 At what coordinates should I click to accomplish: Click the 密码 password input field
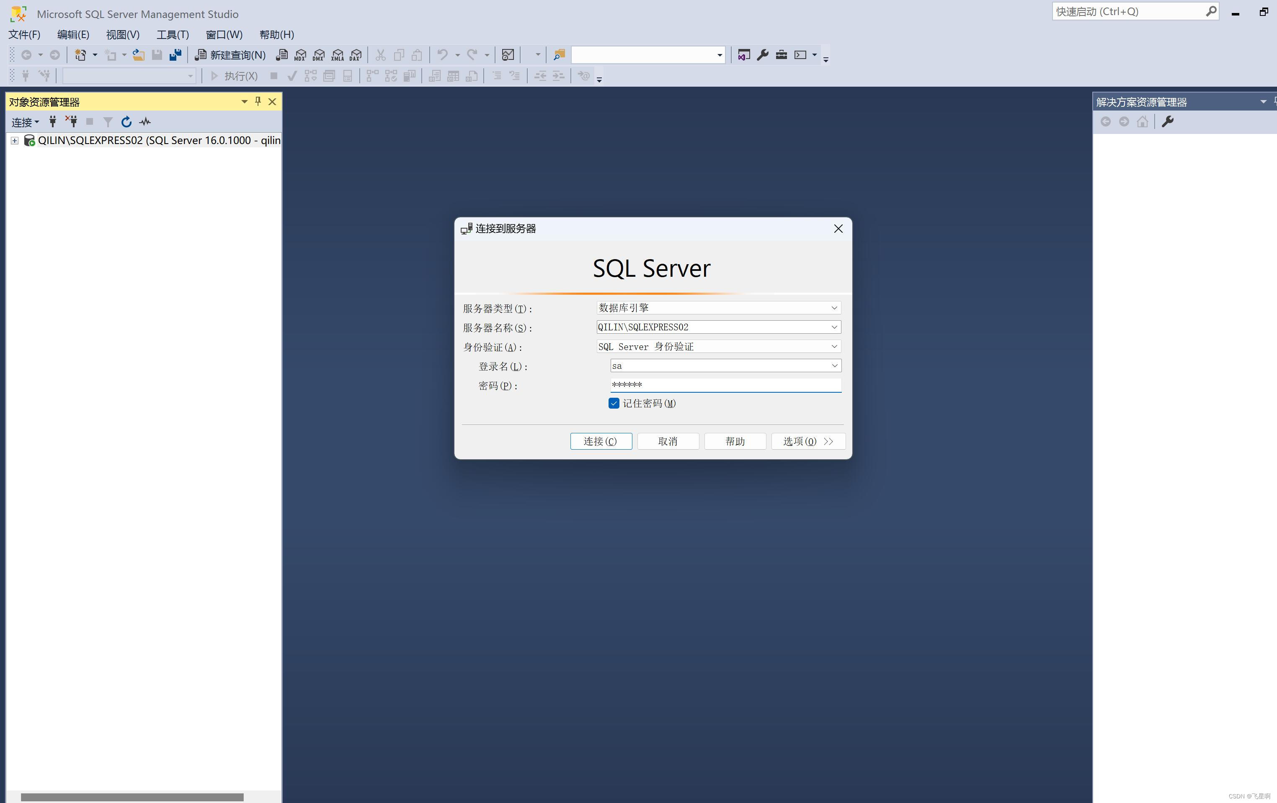point(725,385)
